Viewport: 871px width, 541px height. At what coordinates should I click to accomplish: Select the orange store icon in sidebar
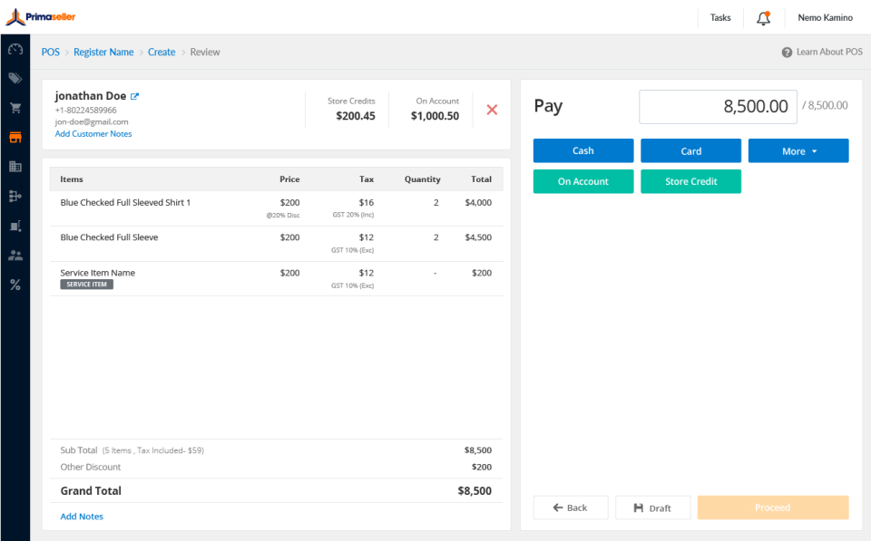[x=15, y=138]
